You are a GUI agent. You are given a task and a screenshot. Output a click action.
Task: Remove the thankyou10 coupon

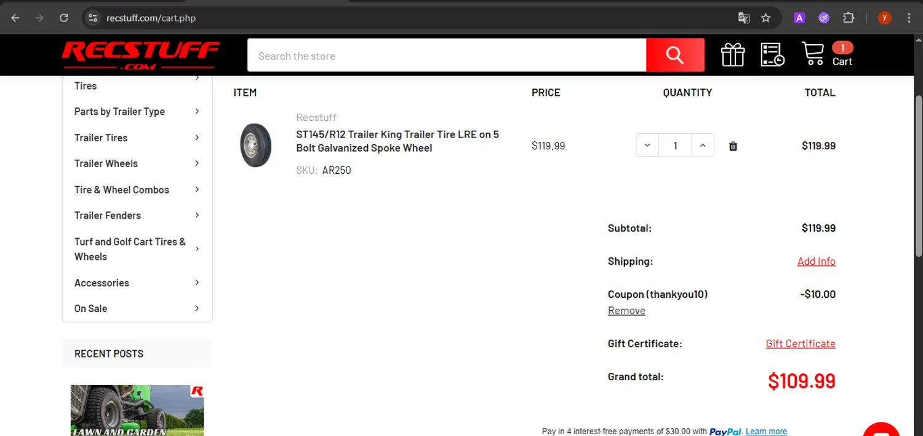626,310
